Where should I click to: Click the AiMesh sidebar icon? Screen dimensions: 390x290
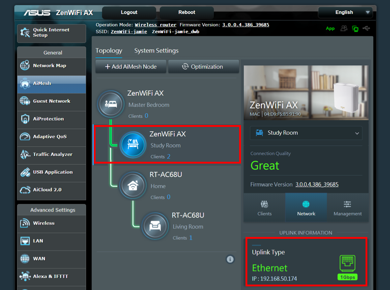tap(25, 83)
